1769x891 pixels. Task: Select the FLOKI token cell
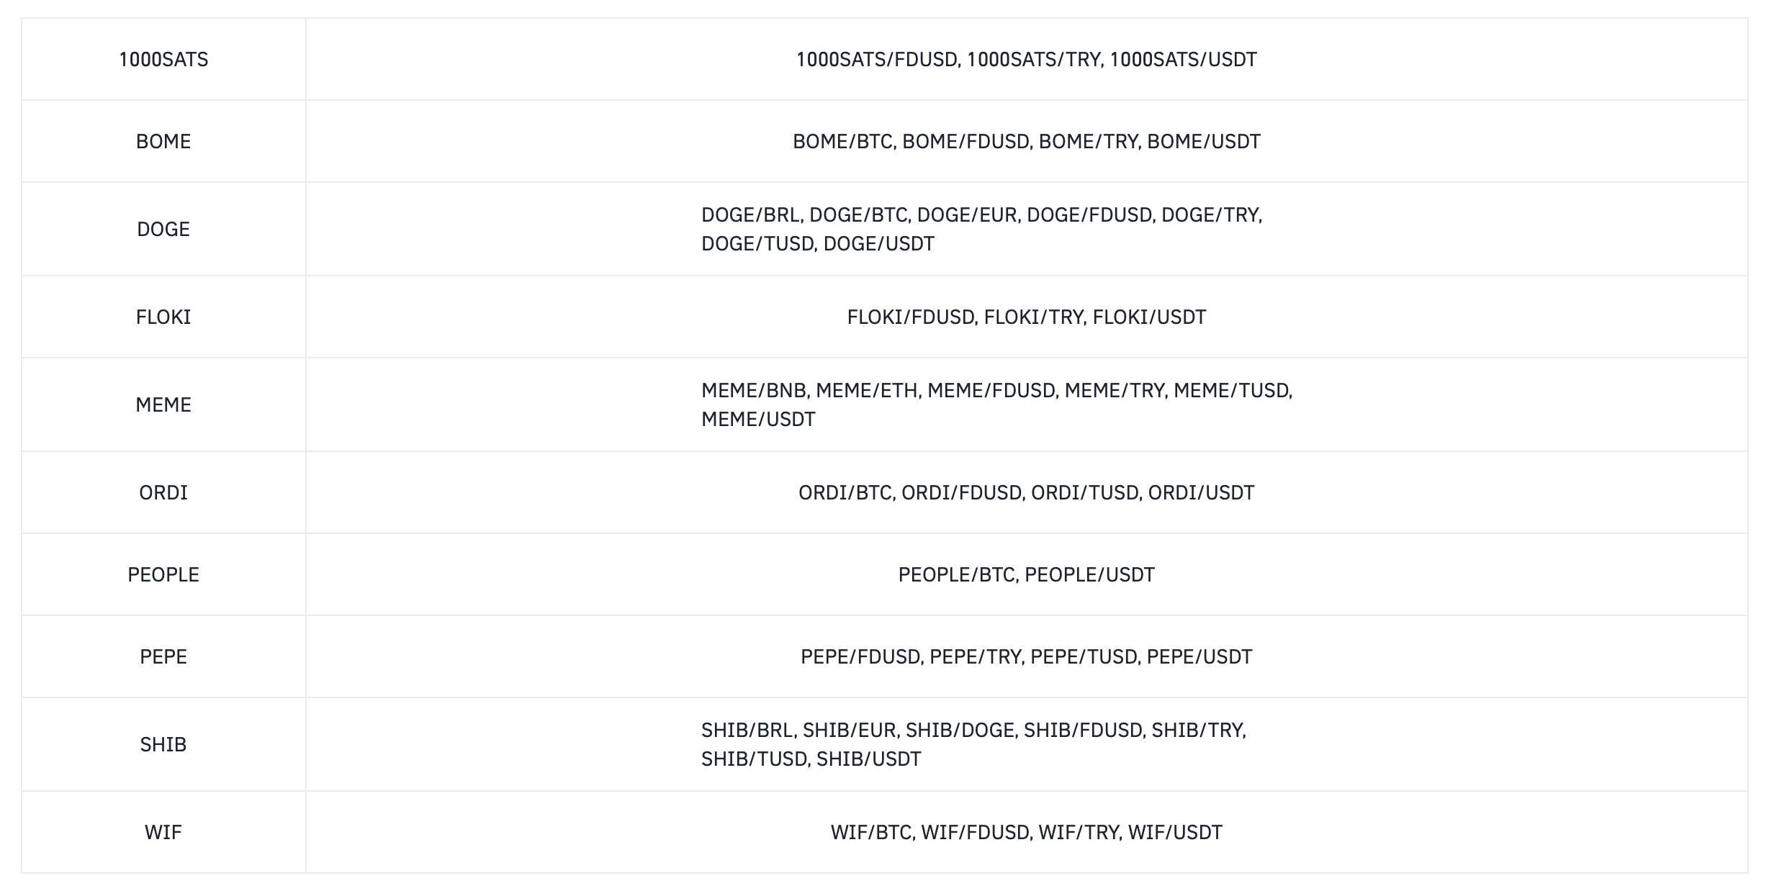tap(163, 317)
